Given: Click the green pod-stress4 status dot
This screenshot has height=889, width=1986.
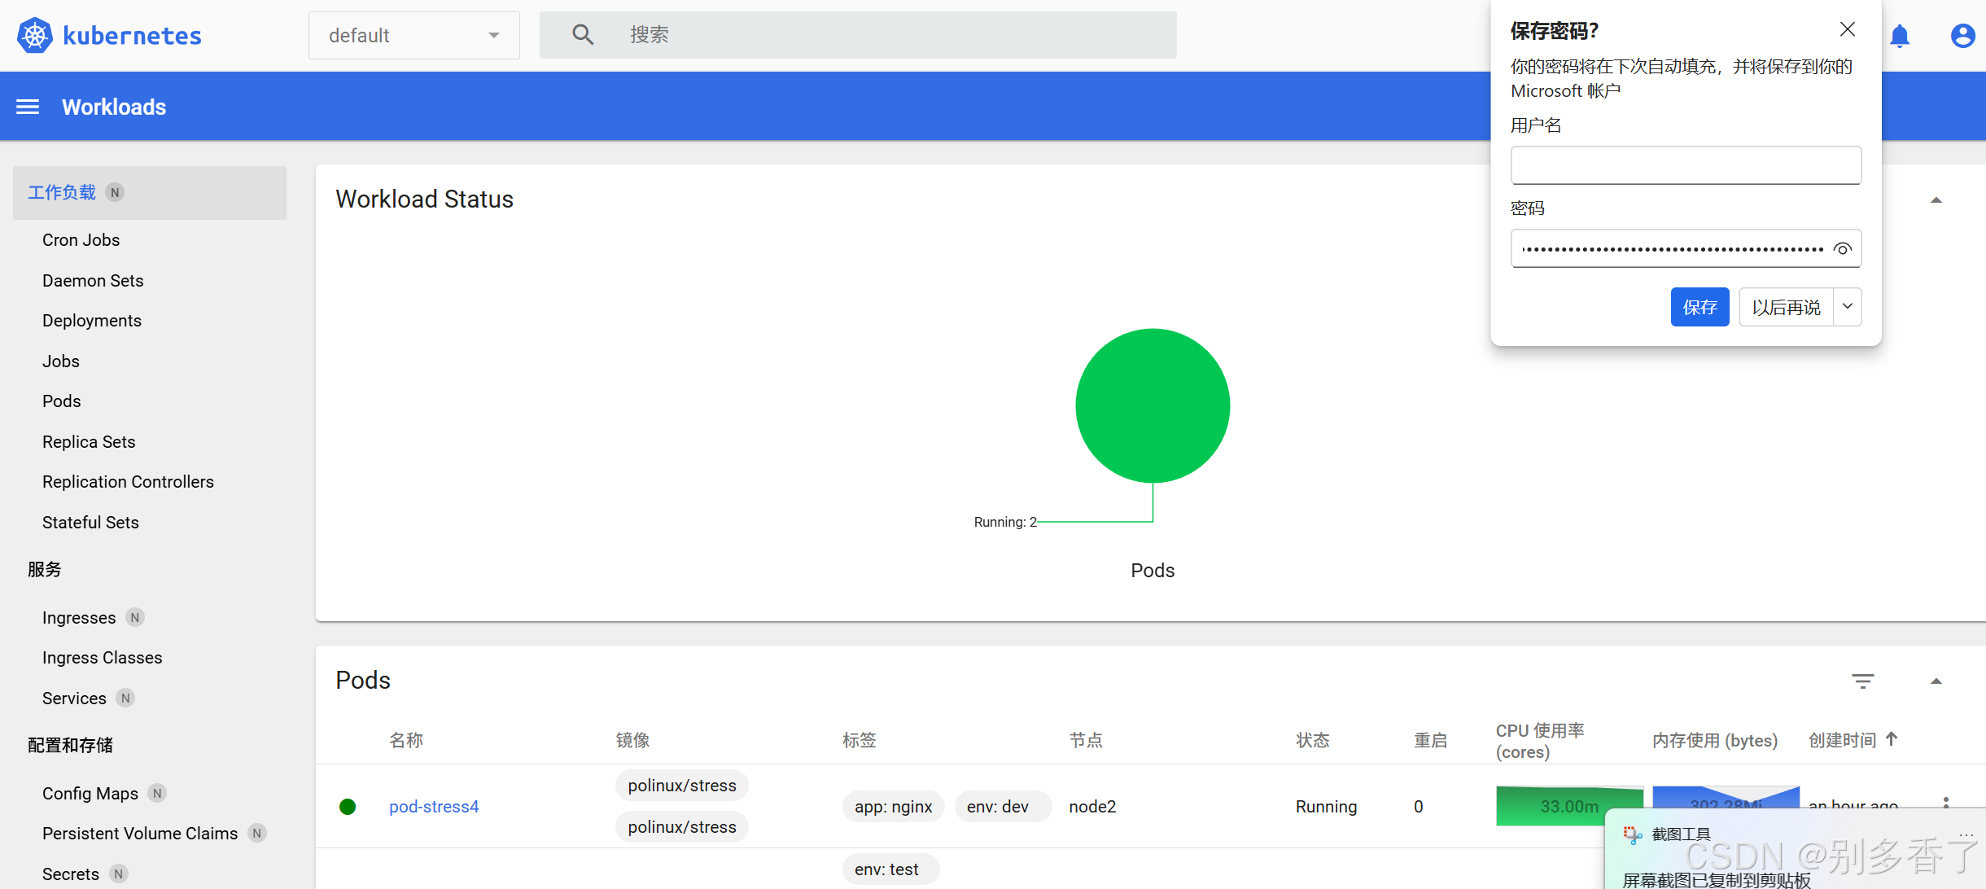Looking at the screenshot, I should click(x=348, y=806).
